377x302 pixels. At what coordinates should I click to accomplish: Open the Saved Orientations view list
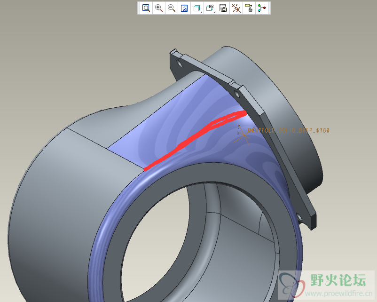tap(210, 8)
